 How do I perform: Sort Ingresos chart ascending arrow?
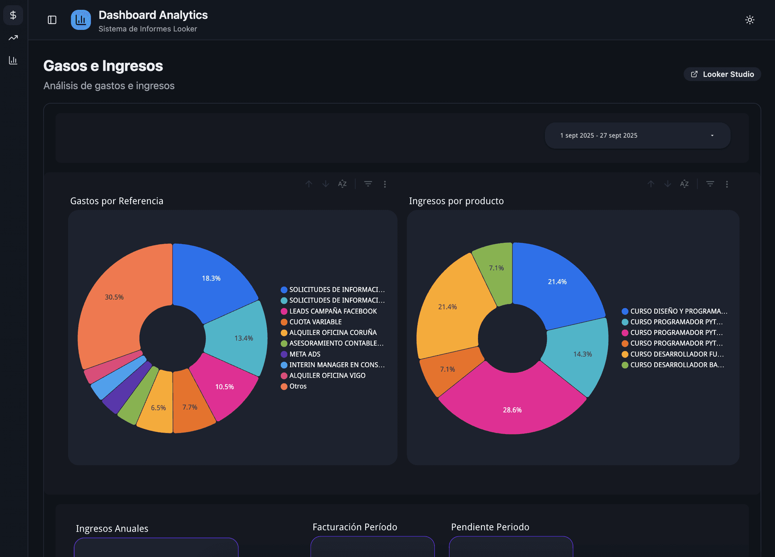point(651,184)
